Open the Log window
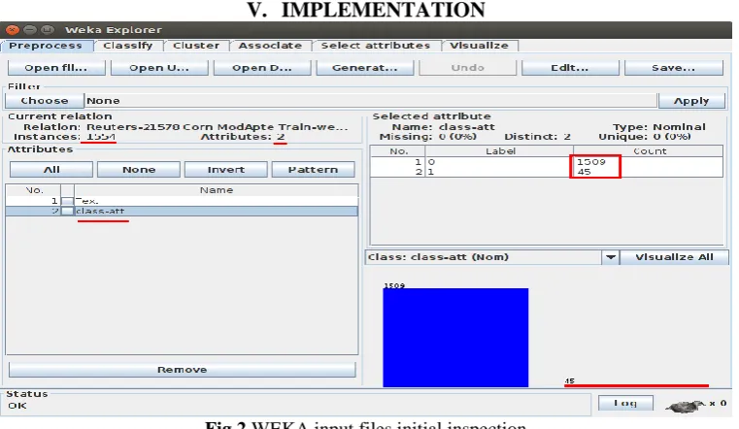Image resolution: width=739 pixels, height=429 pixels. [625, 403]
